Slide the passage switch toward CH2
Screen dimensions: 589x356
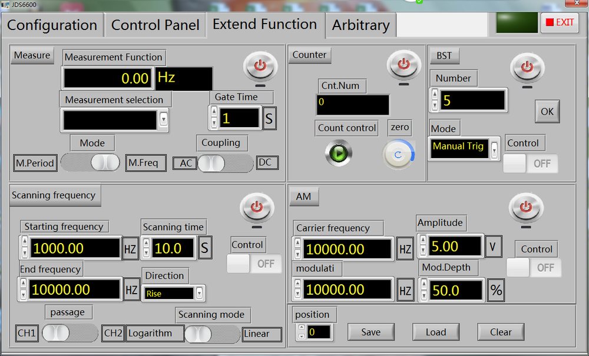tap(70, 333)
